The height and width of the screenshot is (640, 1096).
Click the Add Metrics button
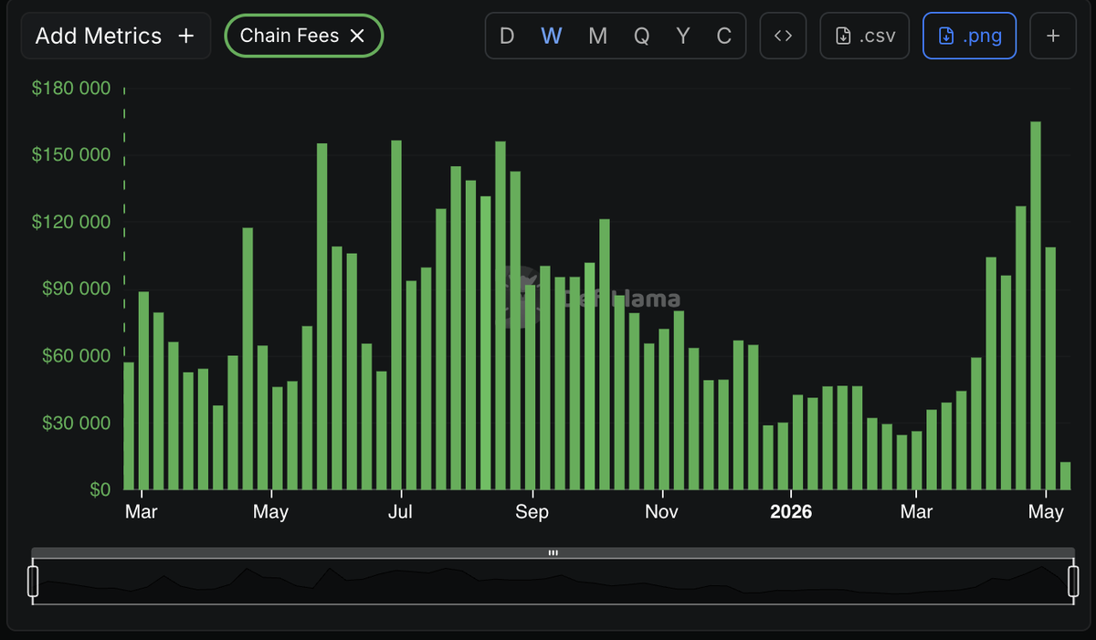coord(115,37)
